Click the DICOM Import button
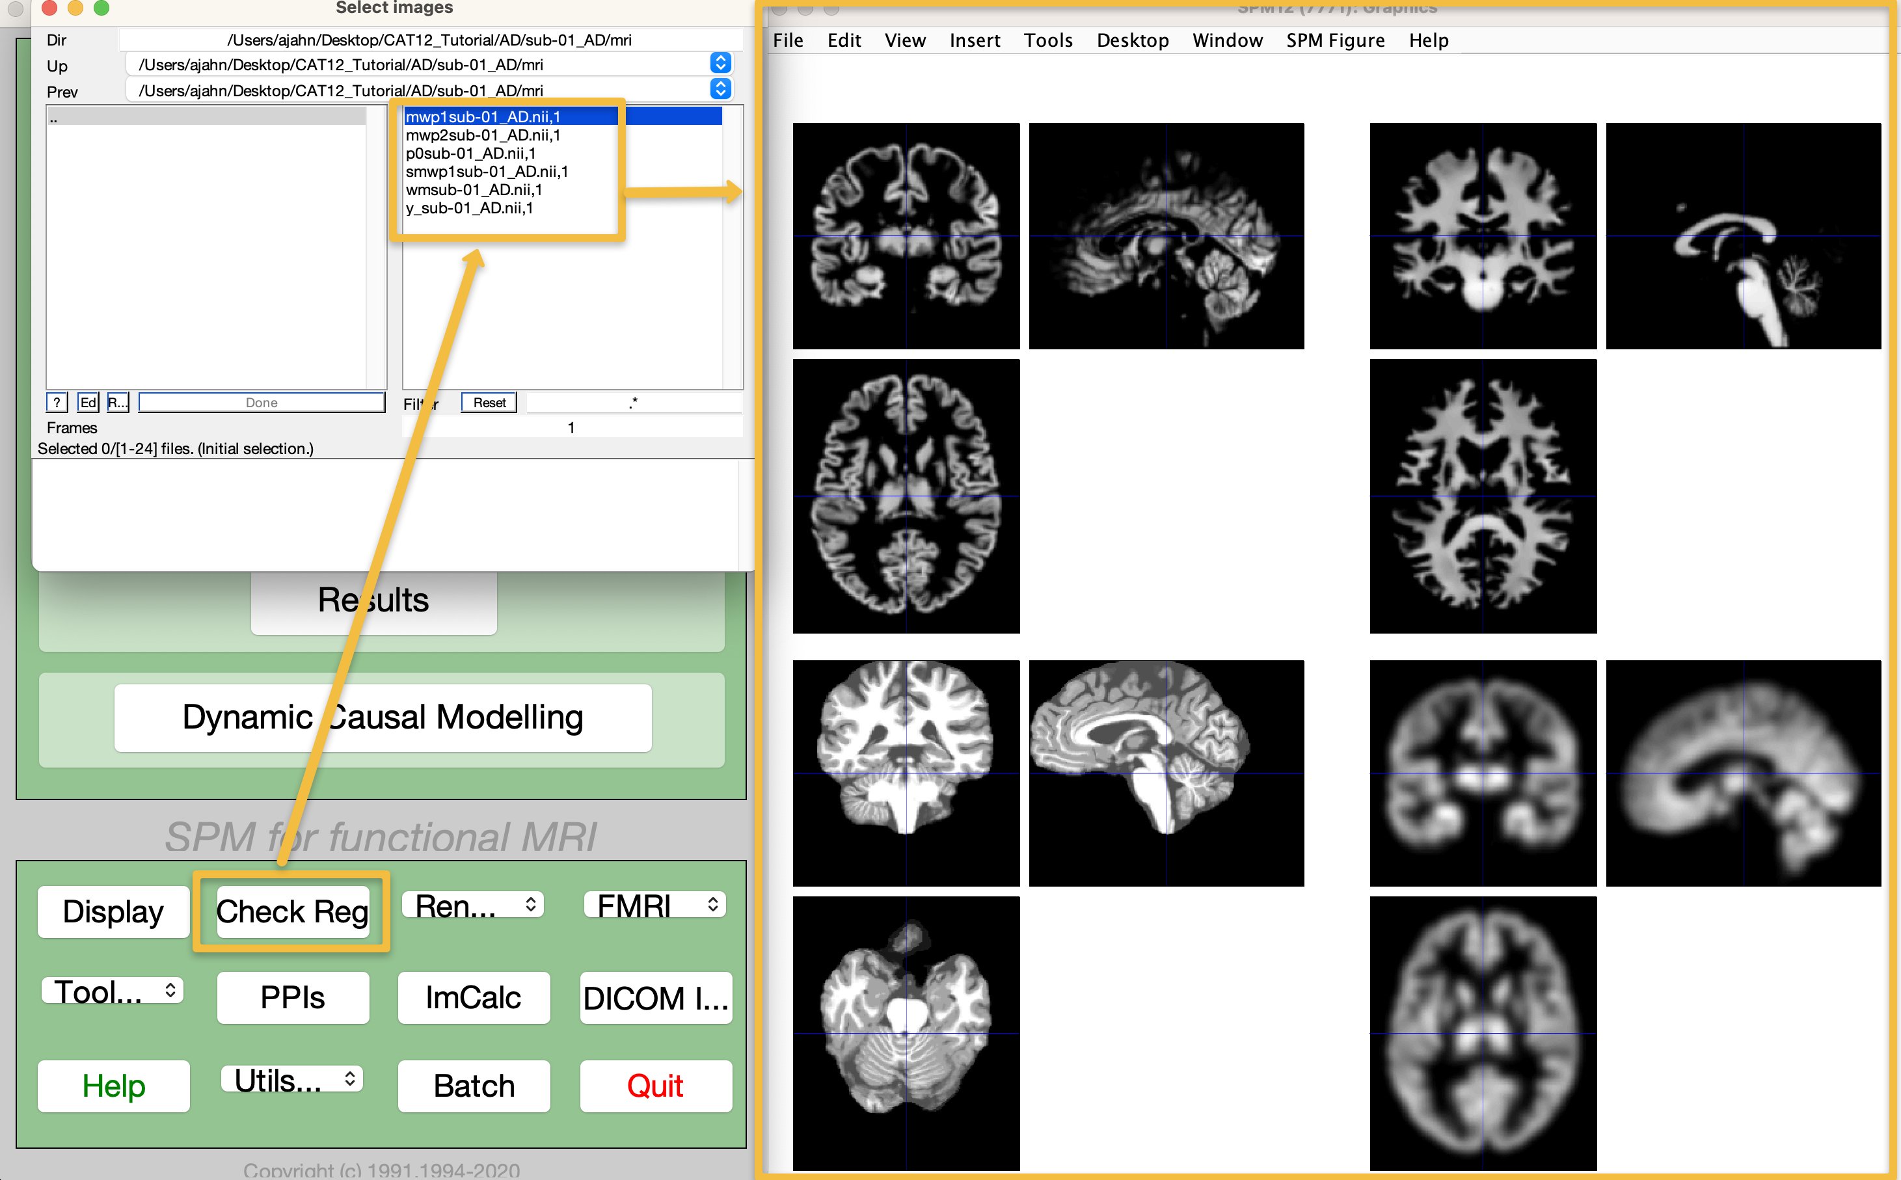This screenshot has height=1180, width=1901. [x=656, y=997]
